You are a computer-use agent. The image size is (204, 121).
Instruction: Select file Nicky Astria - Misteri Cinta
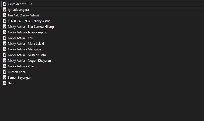(x=27, y=55)
